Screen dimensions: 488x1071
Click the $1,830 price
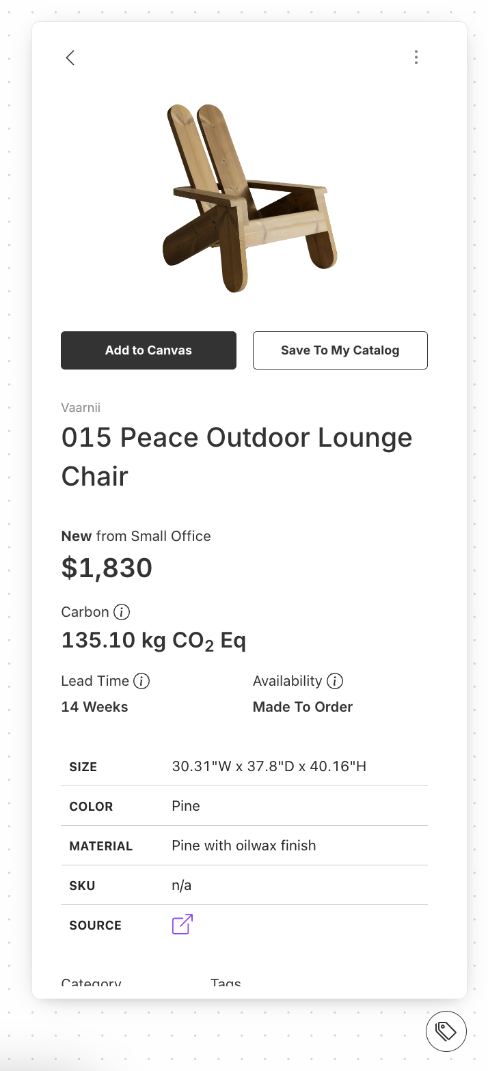[x=107, y=568]
